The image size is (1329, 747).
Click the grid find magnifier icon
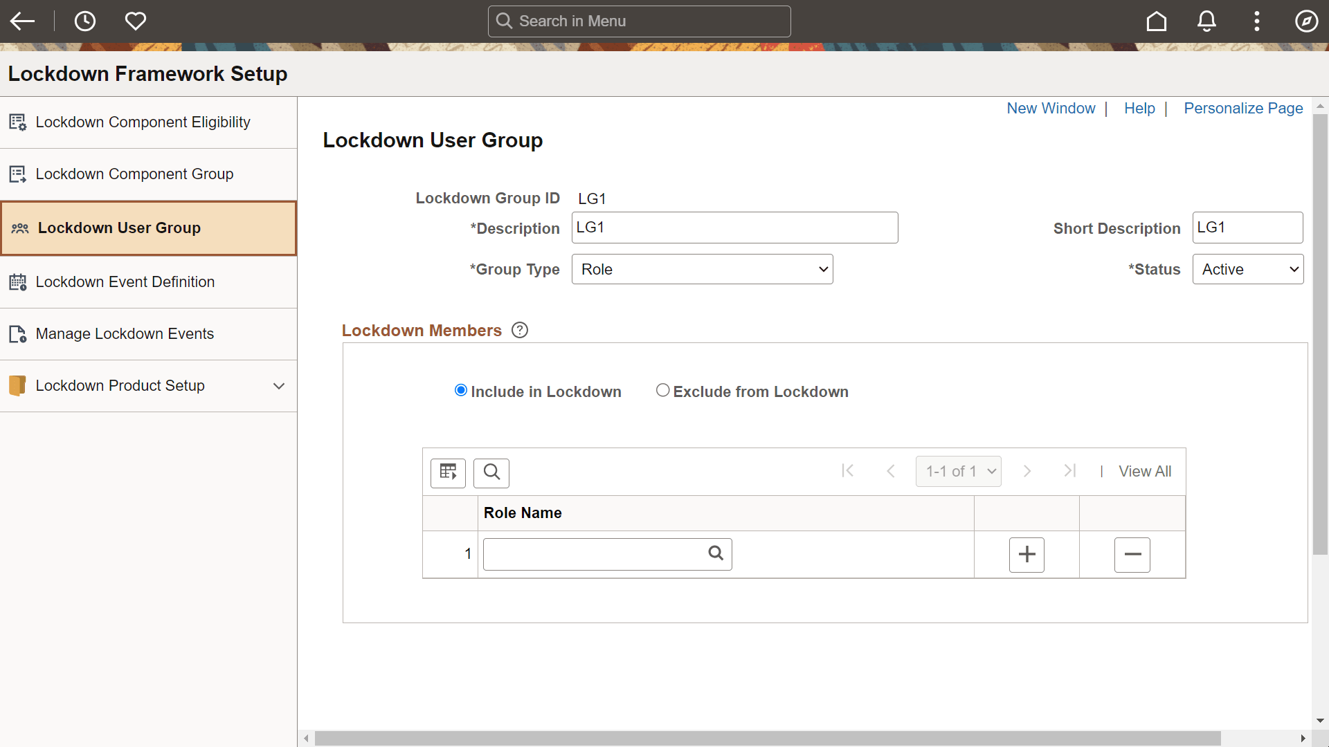pyautogui.click(x=491, y=472)
